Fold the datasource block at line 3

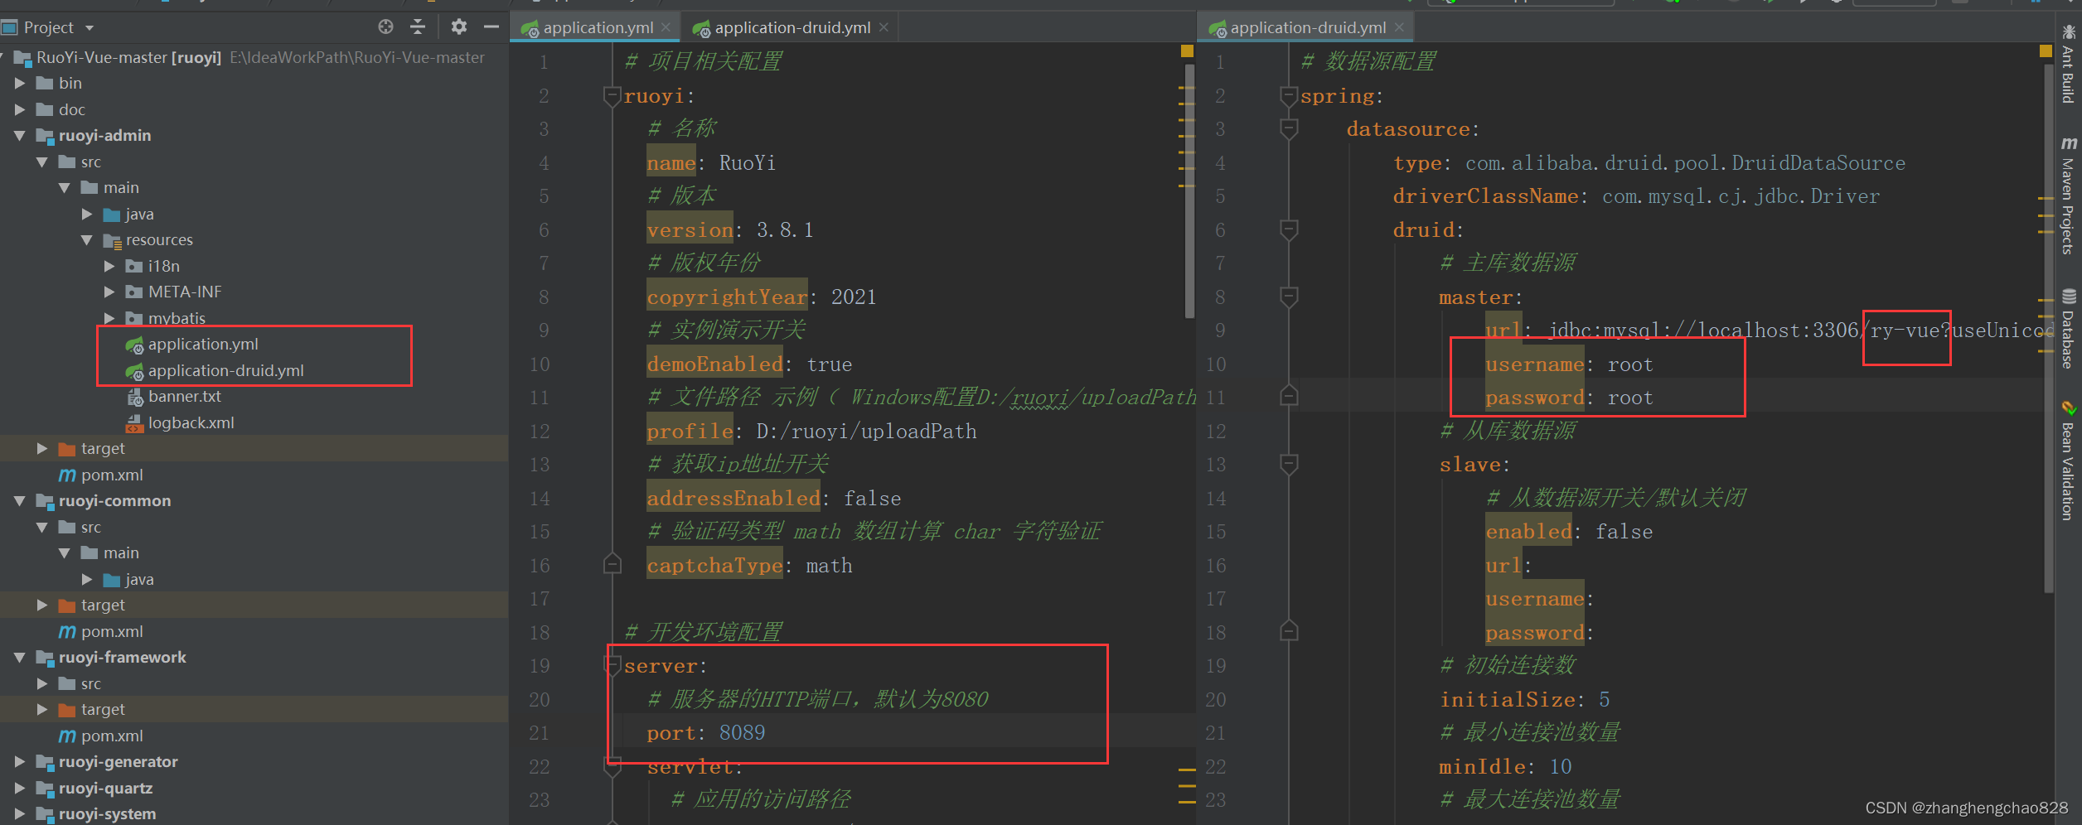coord(1288,129)
